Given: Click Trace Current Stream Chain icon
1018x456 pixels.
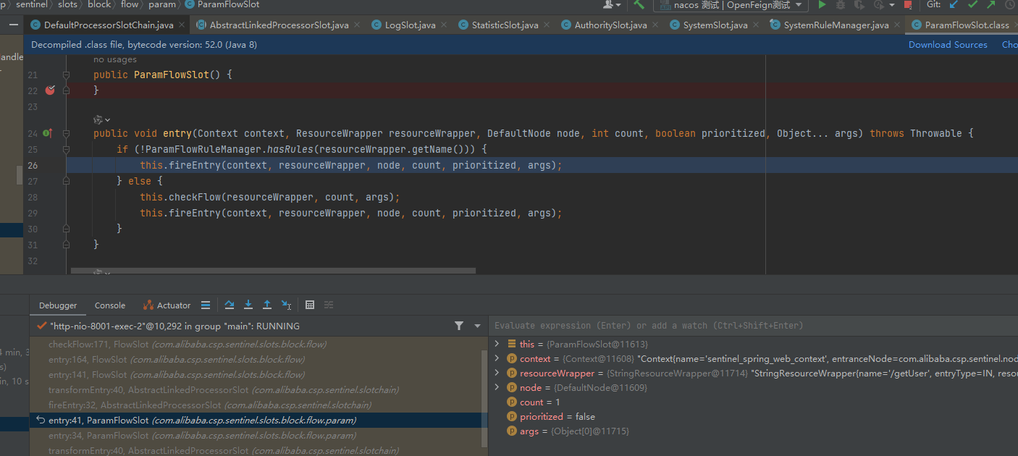Looking at the screenshot, I should click(329, 305).
